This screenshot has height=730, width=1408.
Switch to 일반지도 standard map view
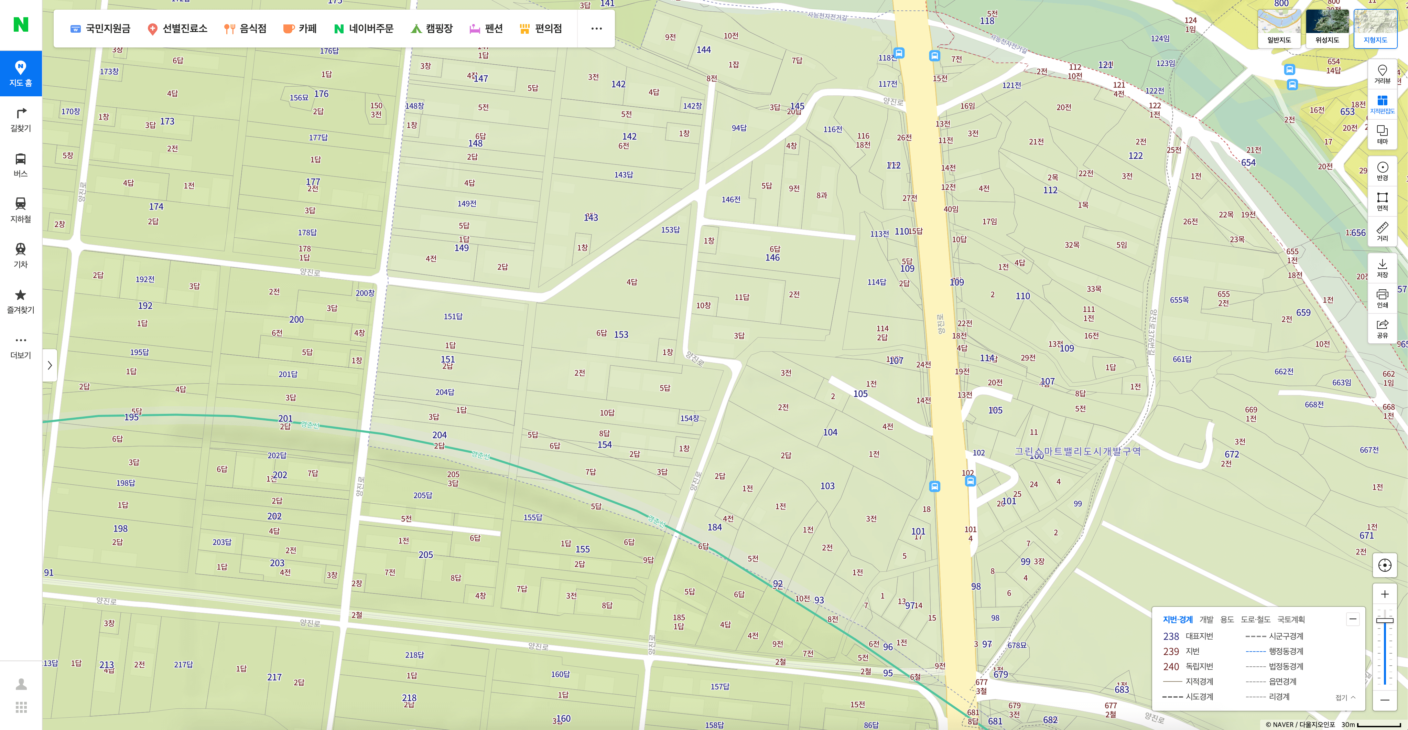(1278, 28)
